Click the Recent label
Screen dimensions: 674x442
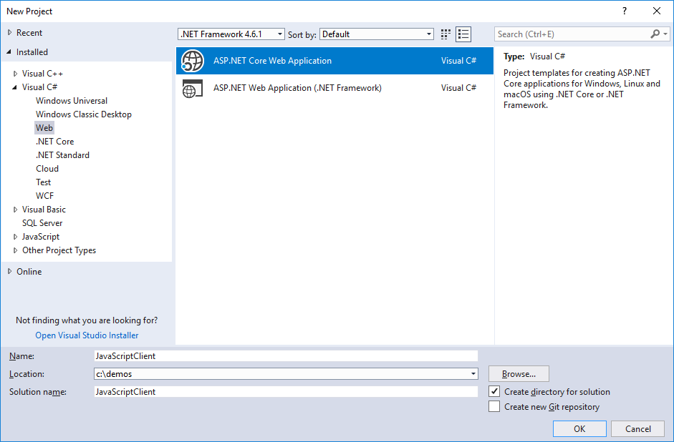[x=29, y=33]
